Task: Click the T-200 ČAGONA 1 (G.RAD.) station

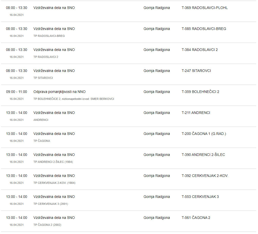Action: pos(204,134)
